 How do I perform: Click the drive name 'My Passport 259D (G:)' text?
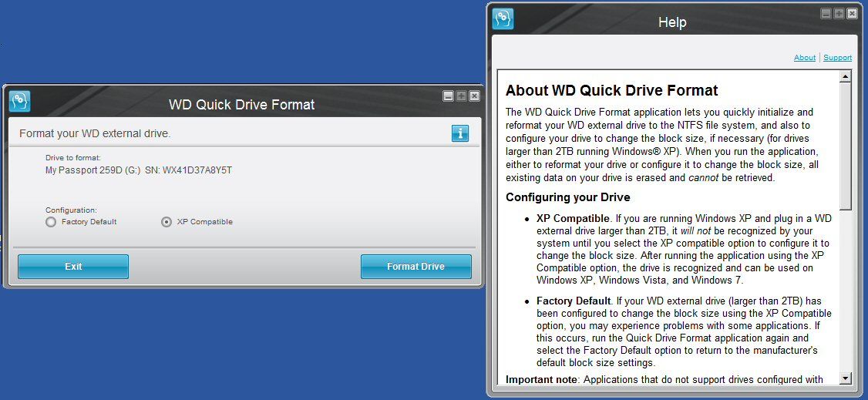click(93, 170)
